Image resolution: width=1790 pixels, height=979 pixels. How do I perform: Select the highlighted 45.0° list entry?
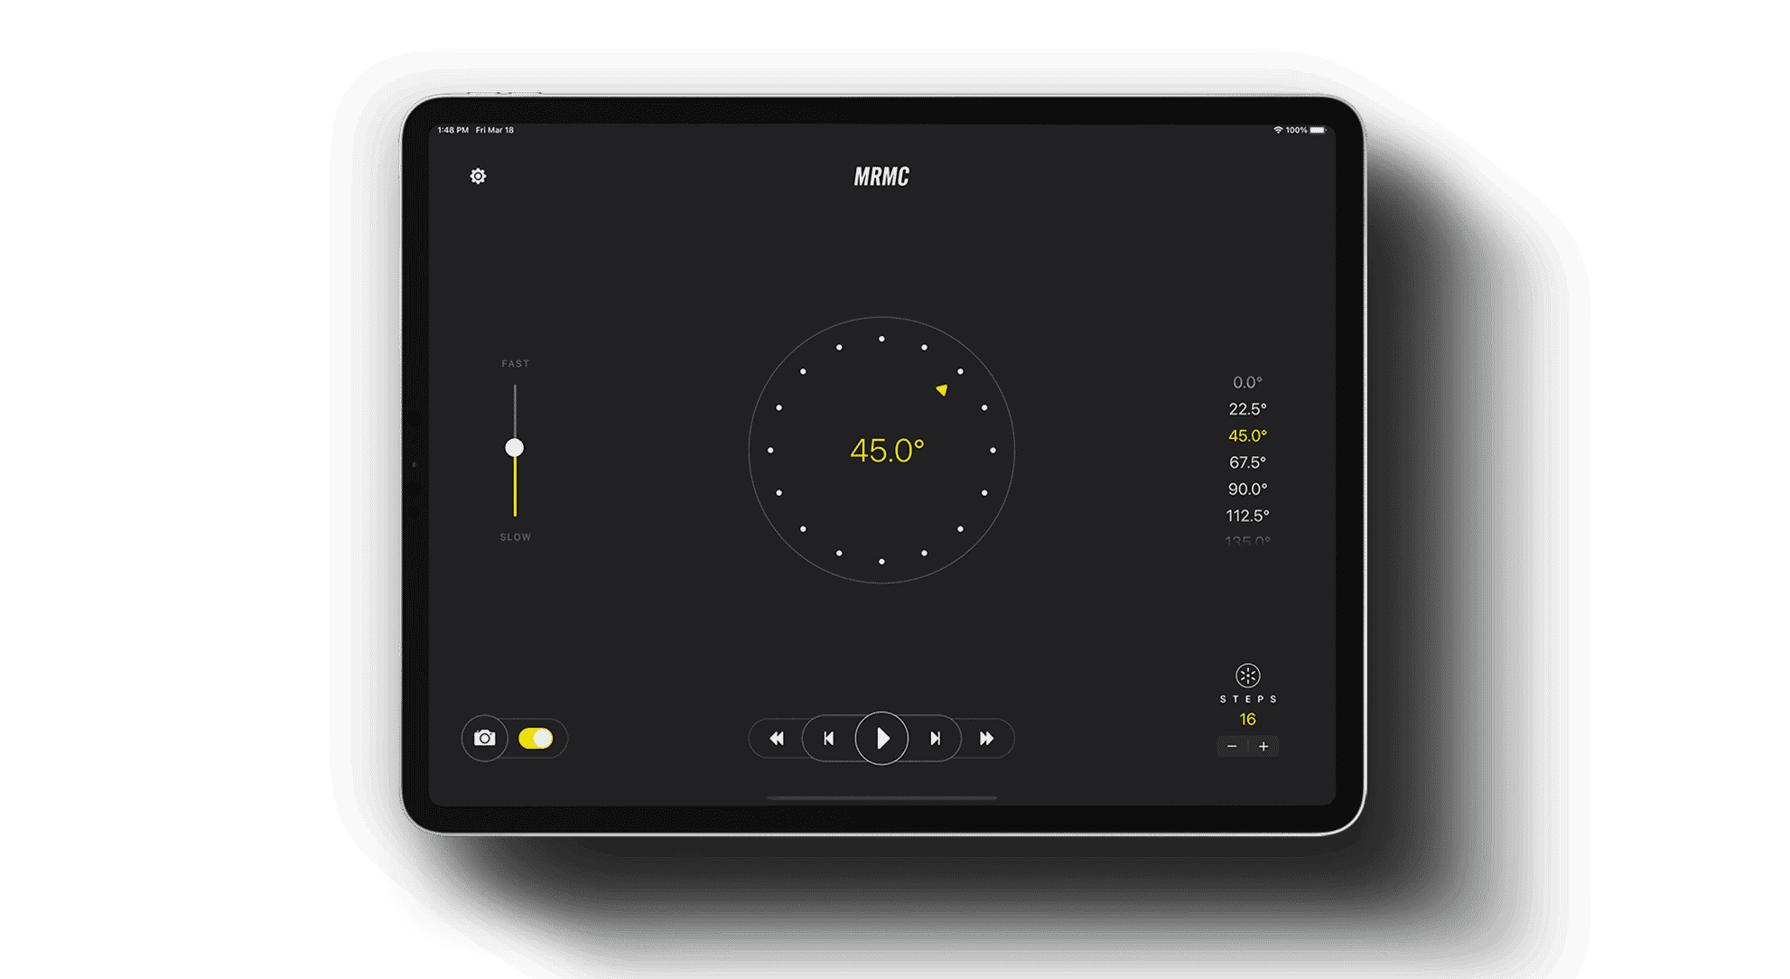(1247, 435)
